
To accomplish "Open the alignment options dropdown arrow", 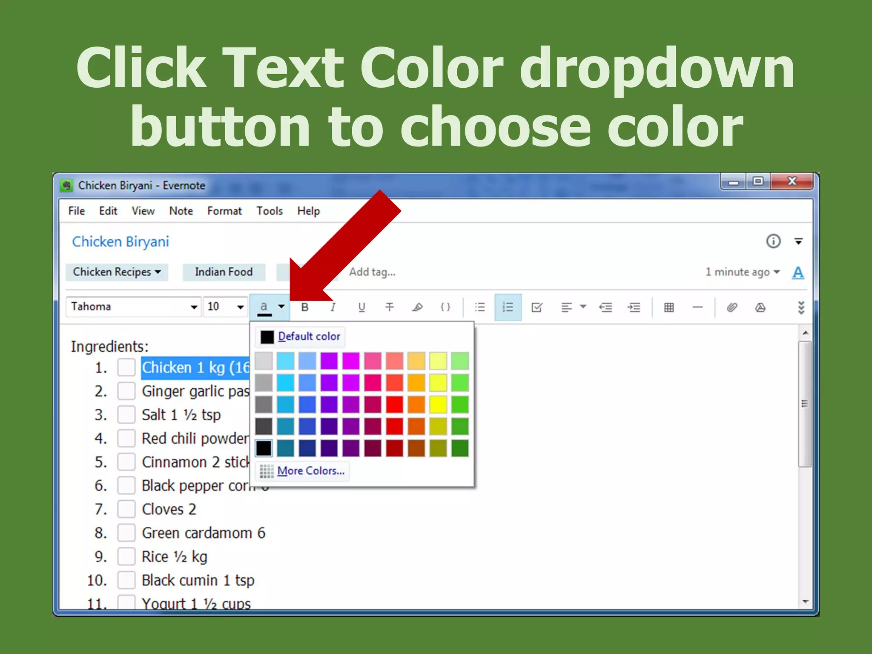I will coord(583,307).
